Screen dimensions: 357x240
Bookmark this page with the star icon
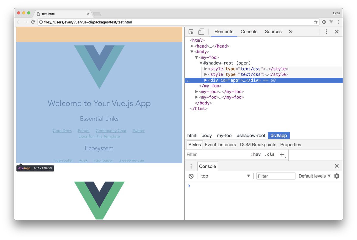(x=316, y=22)
